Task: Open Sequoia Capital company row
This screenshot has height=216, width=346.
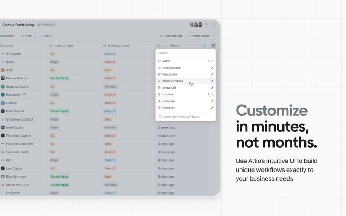Action: pos(18,86)
